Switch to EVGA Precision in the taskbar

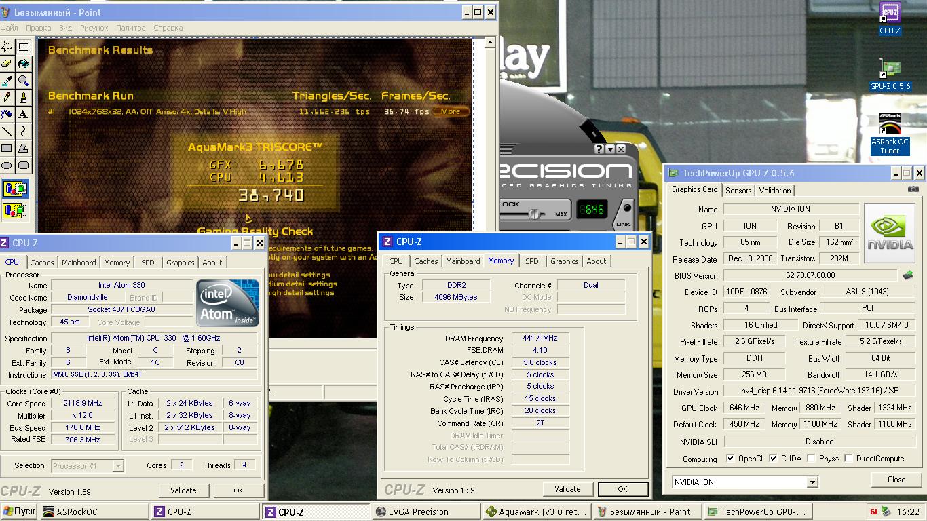coord(425,512)
